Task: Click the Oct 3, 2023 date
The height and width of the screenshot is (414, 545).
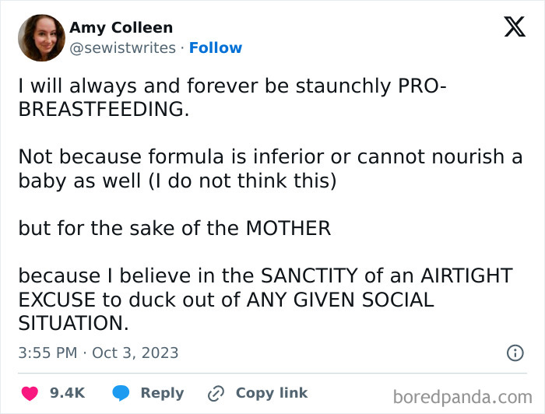Action: 135,353
